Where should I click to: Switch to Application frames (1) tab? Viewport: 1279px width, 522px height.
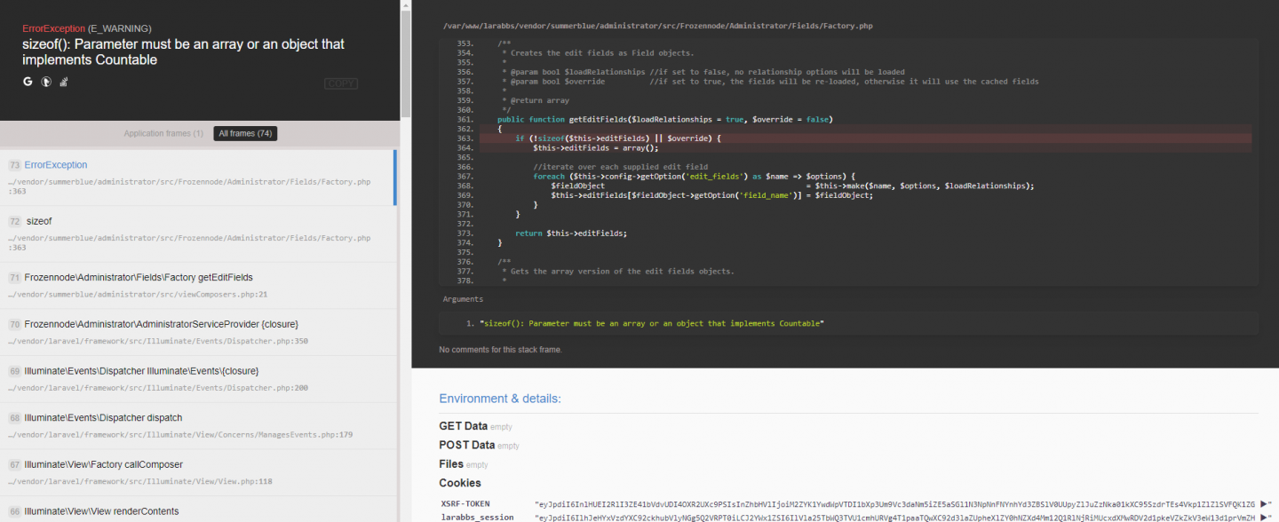[163, 134]
